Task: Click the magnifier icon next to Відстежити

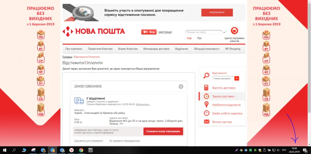Action: (207, 76)
